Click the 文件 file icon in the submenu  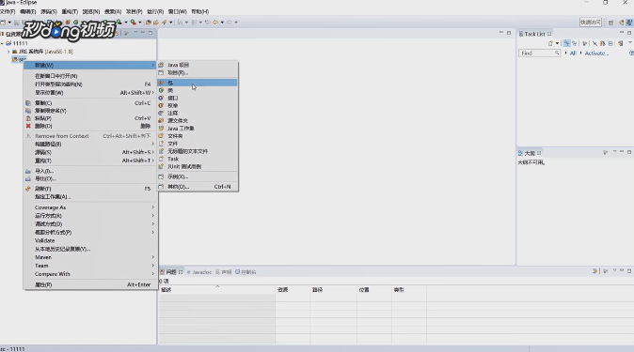point(161,144)
